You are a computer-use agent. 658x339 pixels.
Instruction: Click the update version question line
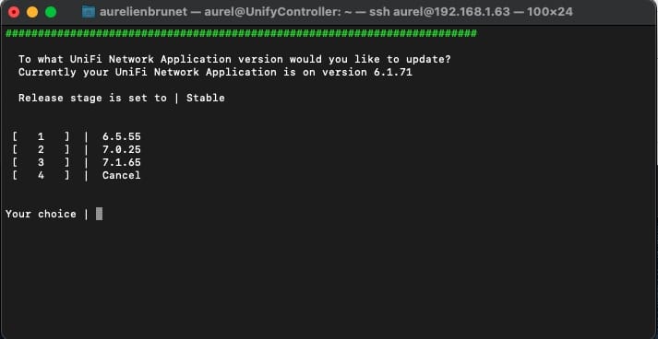[234, 60]
